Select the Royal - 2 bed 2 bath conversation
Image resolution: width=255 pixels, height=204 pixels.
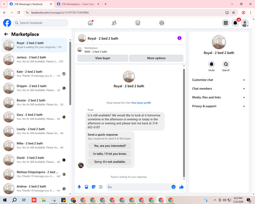34,45
